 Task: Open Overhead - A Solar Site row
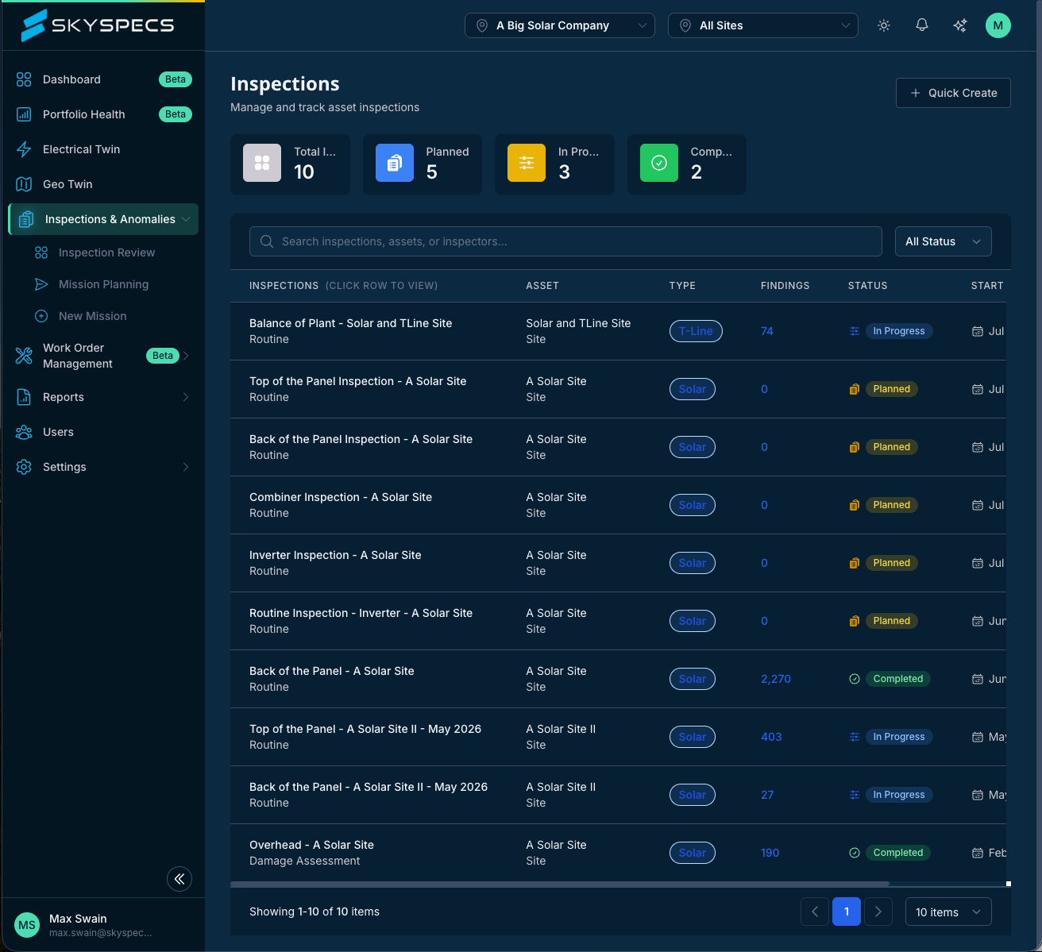[x=618, y=853]
